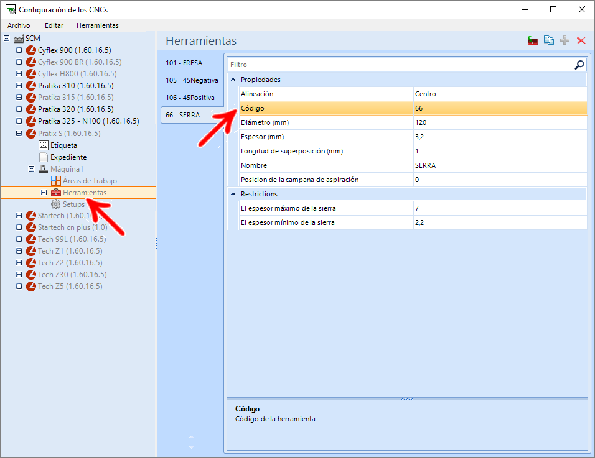595x458 pixels.
Task: Click the Áreas de Trabajo grid icon
Action: tap(56, 181)
